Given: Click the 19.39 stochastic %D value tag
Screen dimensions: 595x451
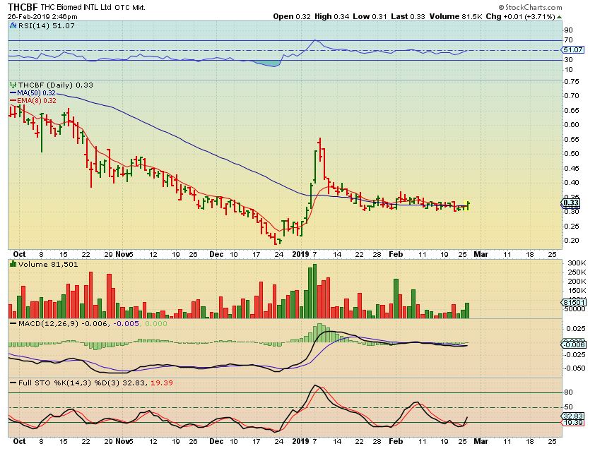Looking at the screenshot, I should tap(573, 422).
